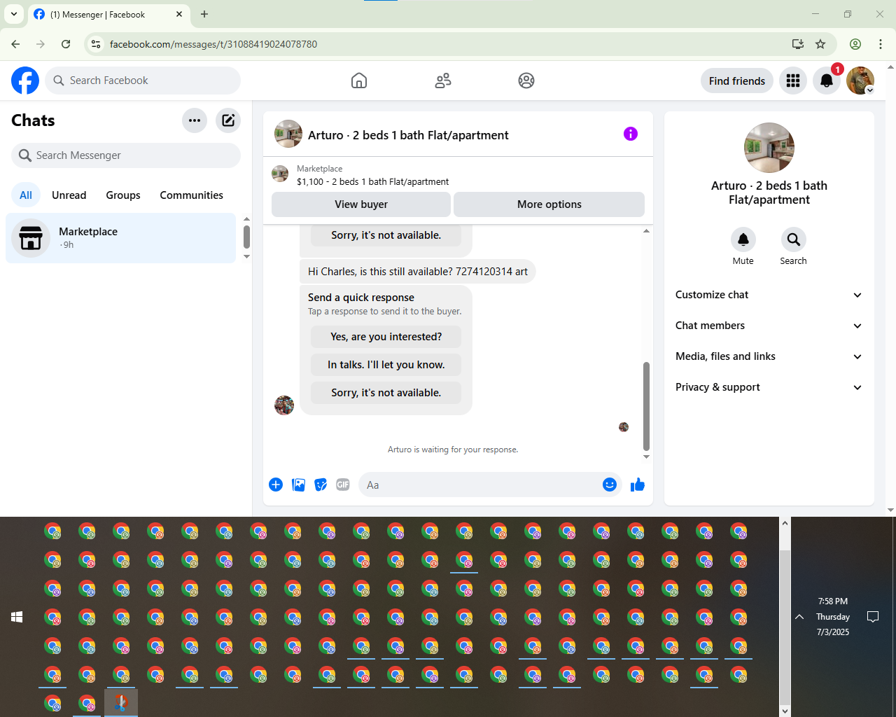
Task: Open the emoji picker smiley icon
Action: click(x=610, y=485)
